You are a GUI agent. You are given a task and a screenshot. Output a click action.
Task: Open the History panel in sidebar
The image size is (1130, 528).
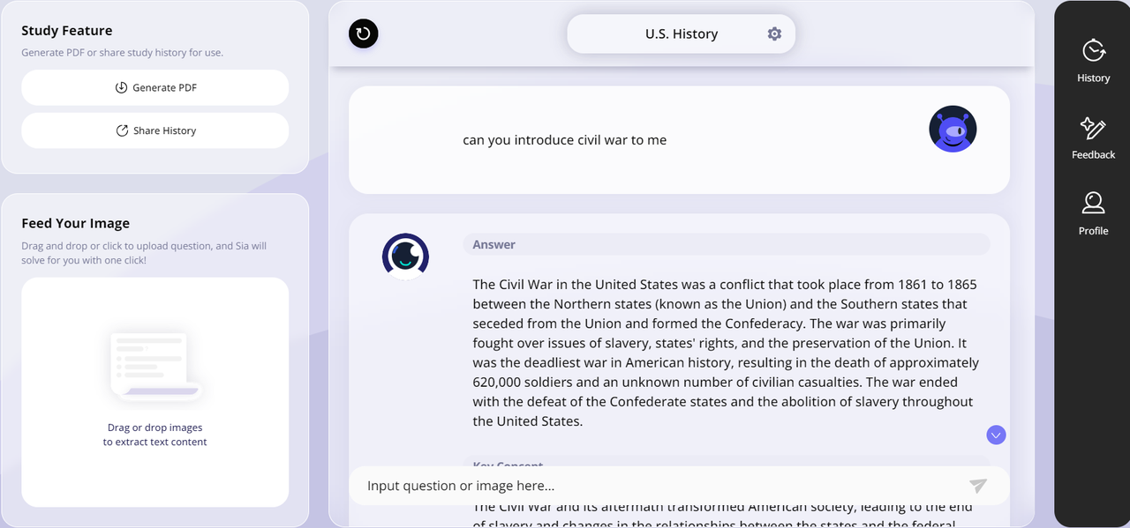(x=1093, y=61)
